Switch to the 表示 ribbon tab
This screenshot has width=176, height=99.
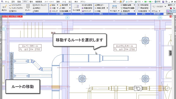click(76, 2)
